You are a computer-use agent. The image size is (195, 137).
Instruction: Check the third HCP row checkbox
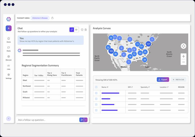pos(96,105)
